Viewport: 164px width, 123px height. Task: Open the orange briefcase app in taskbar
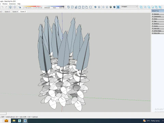[6, 121]
